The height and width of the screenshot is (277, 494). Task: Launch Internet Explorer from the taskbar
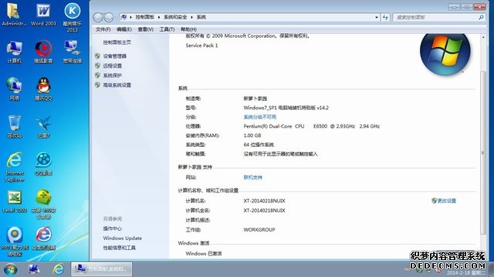click(x=59, y=269)
